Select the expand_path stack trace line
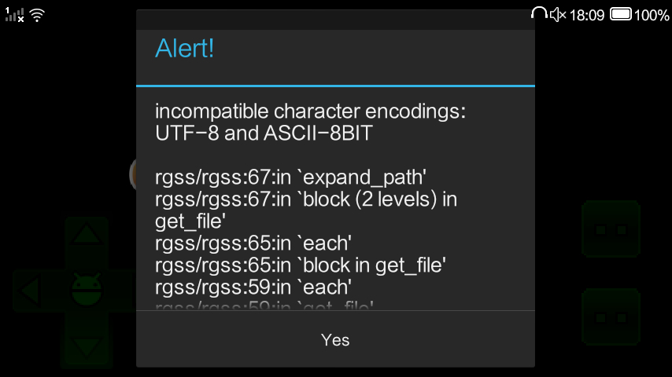Image resolution: width=672 pixels, height=377 pixels. (x=290, y=178)
